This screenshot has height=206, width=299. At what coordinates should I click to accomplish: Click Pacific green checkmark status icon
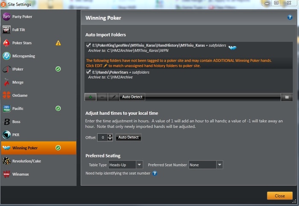click(x=58, y=109)
